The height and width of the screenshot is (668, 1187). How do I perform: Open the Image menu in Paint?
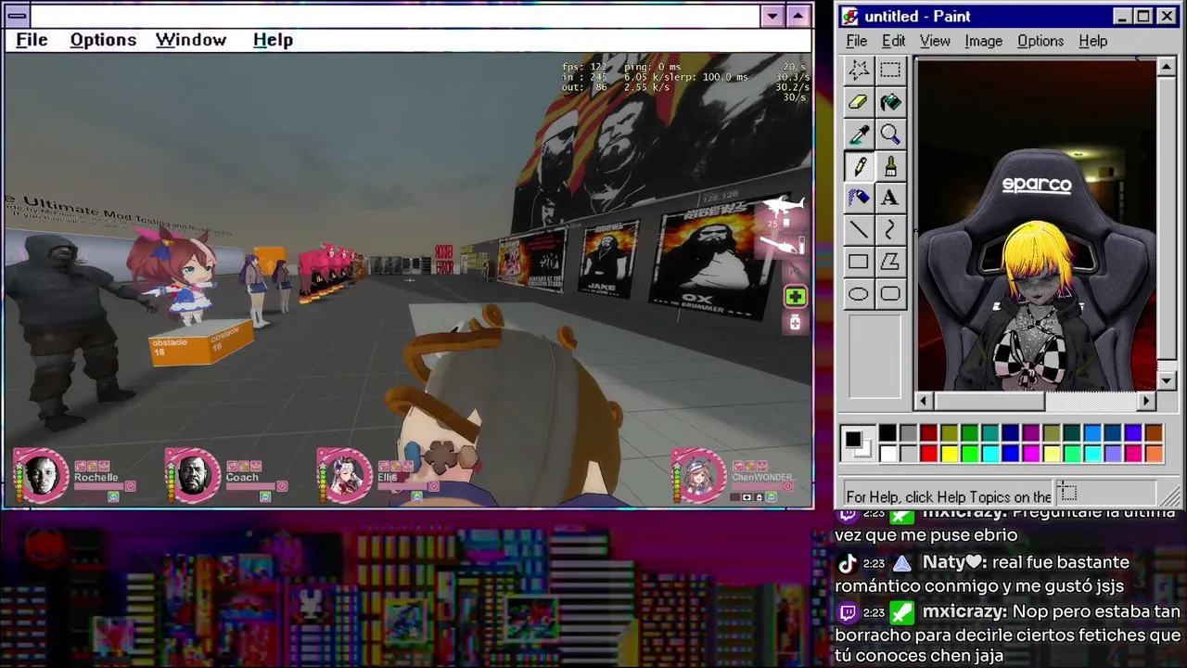coord(983,41)
